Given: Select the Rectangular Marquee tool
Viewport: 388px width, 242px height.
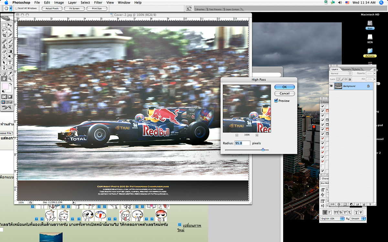Looking at the screenshot, I should pos(4,25).
